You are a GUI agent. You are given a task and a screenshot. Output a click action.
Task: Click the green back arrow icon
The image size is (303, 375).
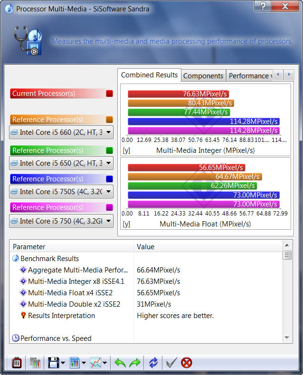[120, 363]
